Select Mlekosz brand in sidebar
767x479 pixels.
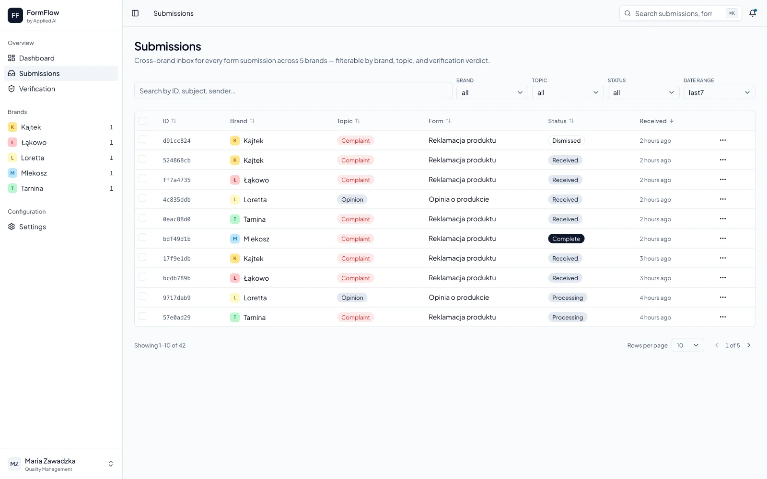click(61, 173)
